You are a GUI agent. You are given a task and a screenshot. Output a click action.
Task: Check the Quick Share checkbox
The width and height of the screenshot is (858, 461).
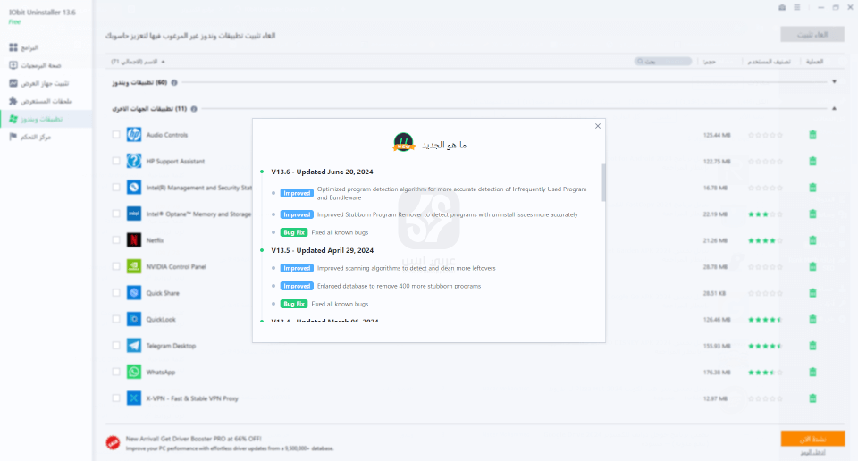tap(116, 292)
